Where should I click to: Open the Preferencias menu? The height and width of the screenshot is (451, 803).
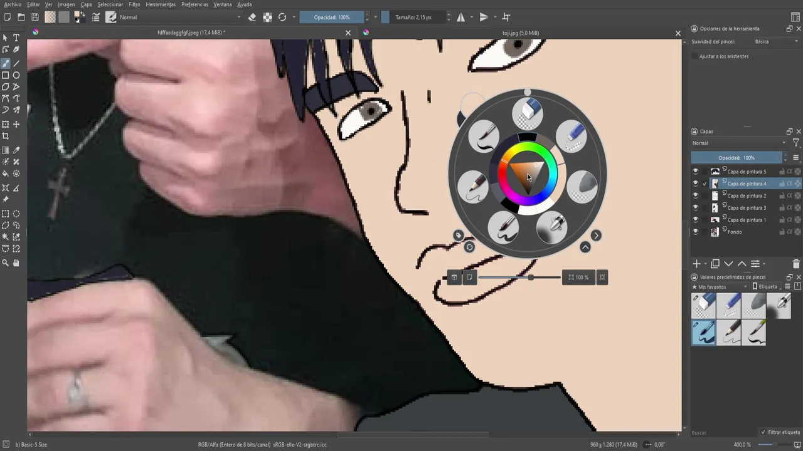(194, 4)
